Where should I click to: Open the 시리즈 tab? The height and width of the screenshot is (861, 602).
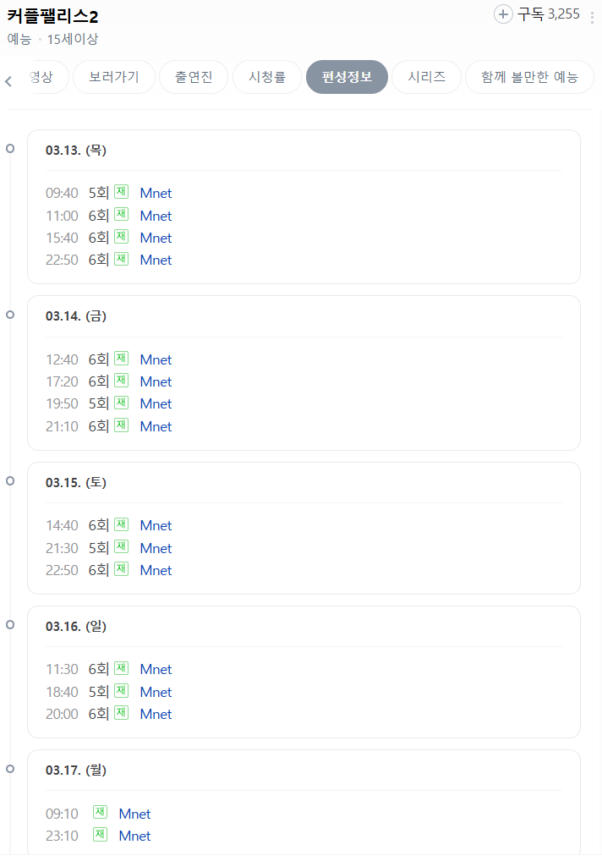click(426, 76)
